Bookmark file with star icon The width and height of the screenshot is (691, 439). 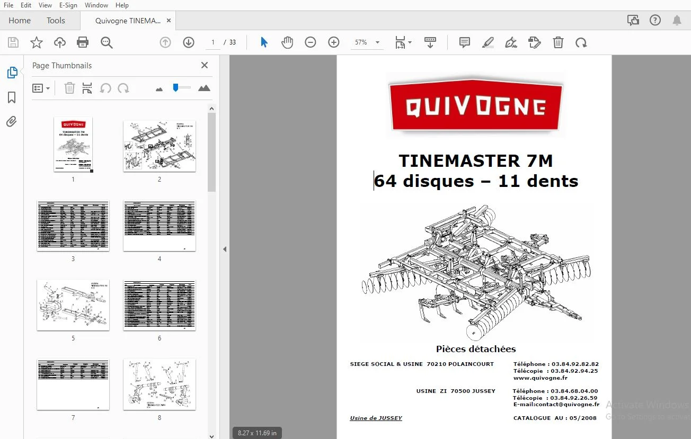(x=37, y=43)
